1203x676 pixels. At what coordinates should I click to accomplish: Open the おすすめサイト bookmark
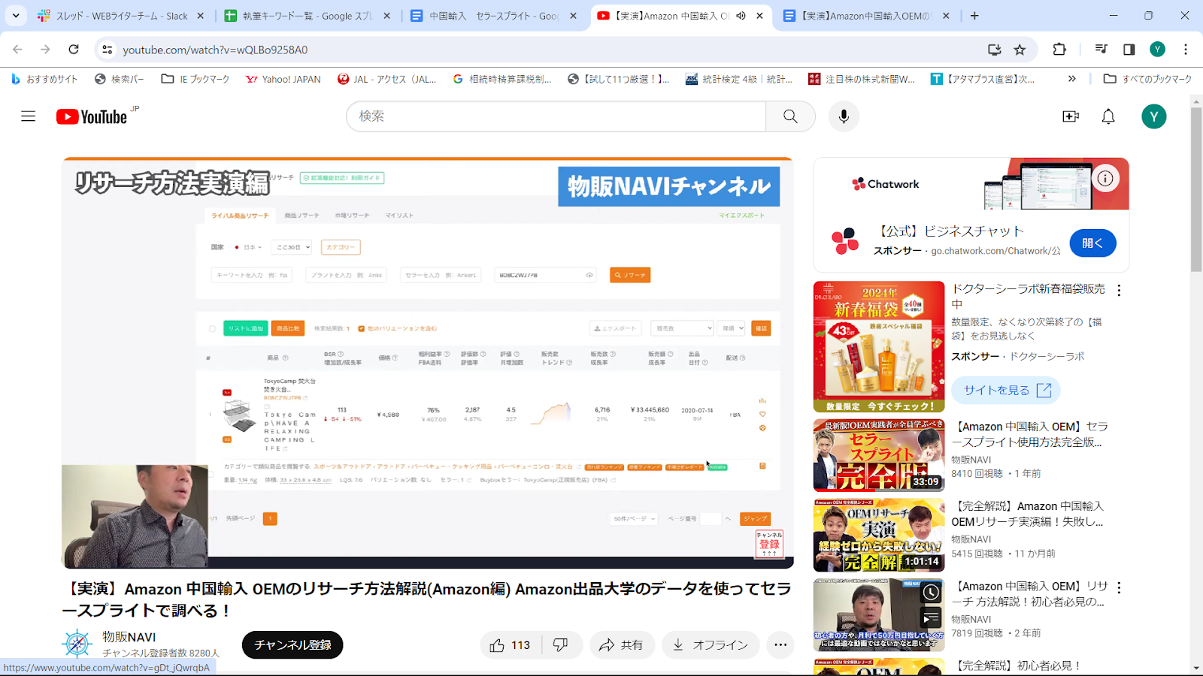click(44, 79)
